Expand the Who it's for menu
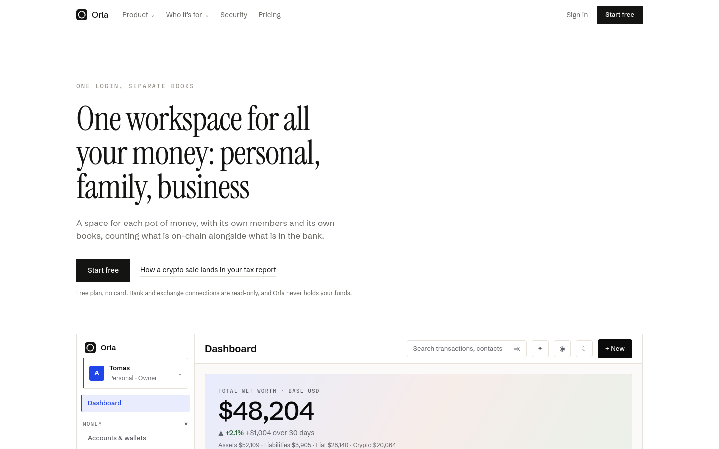 pyautogui.click(x=187, y=15)
